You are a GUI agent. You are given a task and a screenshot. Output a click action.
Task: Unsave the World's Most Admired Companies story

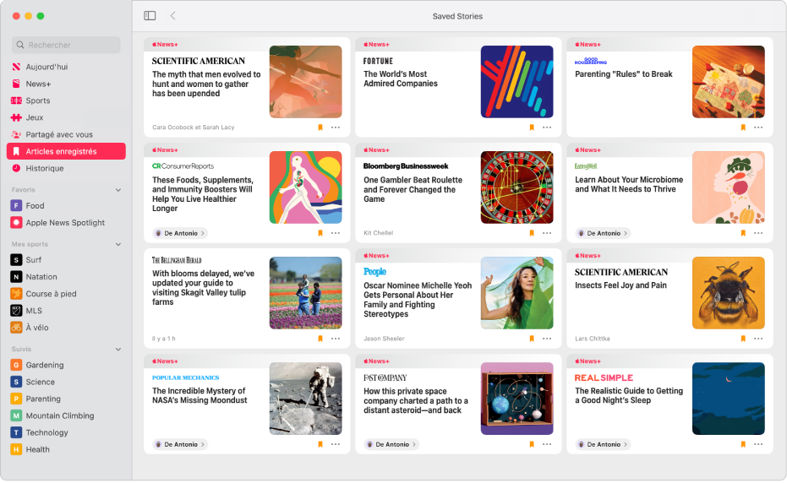532,128
